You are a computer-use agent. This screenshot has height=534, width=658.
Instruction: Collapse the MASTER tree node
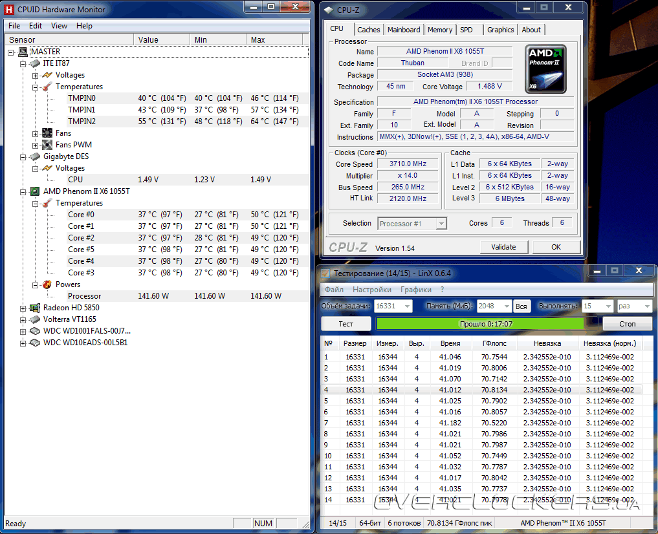[x=11, y=52]
